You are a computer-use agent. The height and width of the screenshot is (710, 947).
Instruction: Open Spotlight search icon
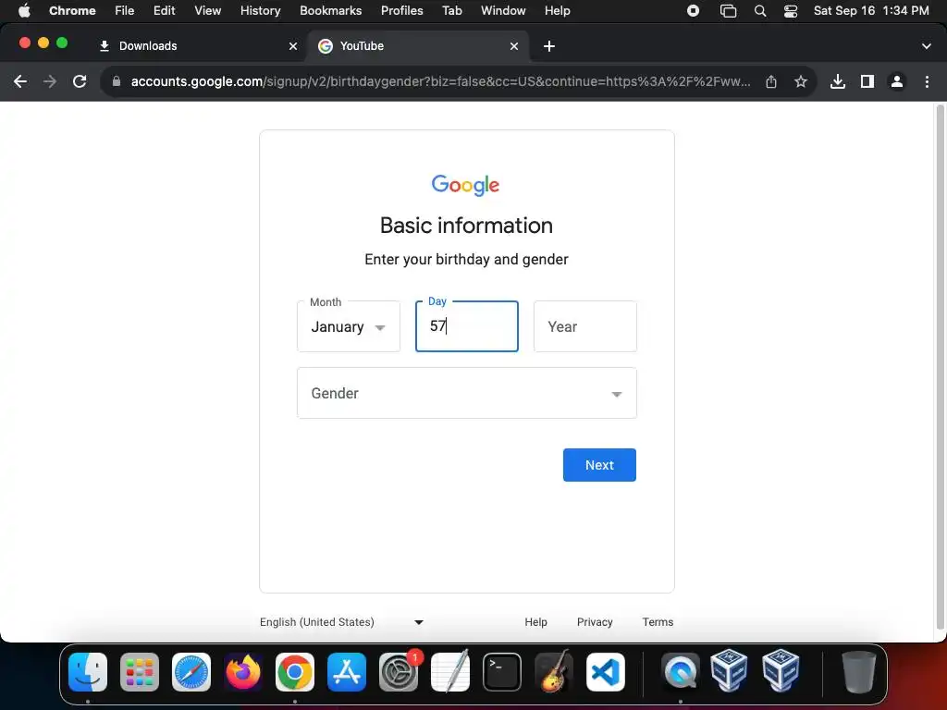(x=760, y=11)
